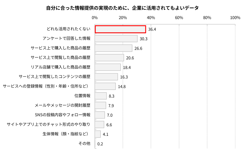The height and width of the screenshot is (153, 245).
Task: Click the chart title text
Action: [122, 8]
